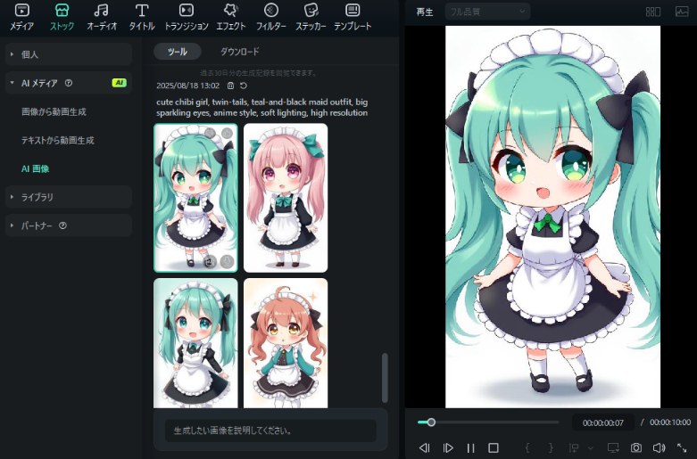Stop the preview playback
697x459 pixels.
coord(494,448)
